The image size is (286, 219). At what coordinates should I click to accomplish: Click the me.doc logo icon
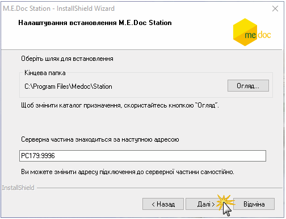point(252,32)
